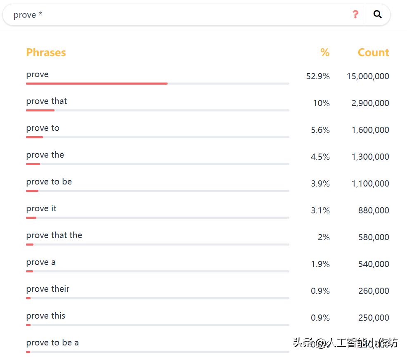Click the '%' column header
Screen dimensions: 407x357
point(325,52)
